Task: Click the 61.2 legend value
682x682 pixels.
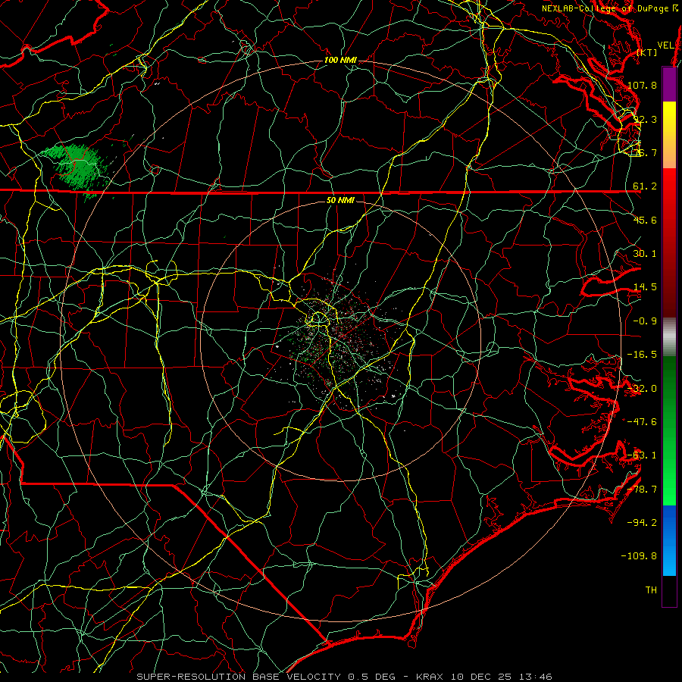Action: pyautogui.click(x=645, y=186)
